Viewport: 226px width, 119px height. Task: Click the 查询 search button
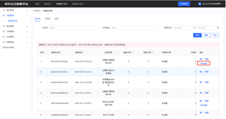pyautogui.click(x=197, y=35)
